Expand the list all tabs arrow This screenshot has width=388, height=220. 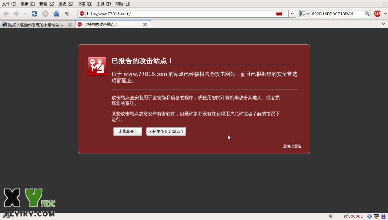[x=384, y=24]
